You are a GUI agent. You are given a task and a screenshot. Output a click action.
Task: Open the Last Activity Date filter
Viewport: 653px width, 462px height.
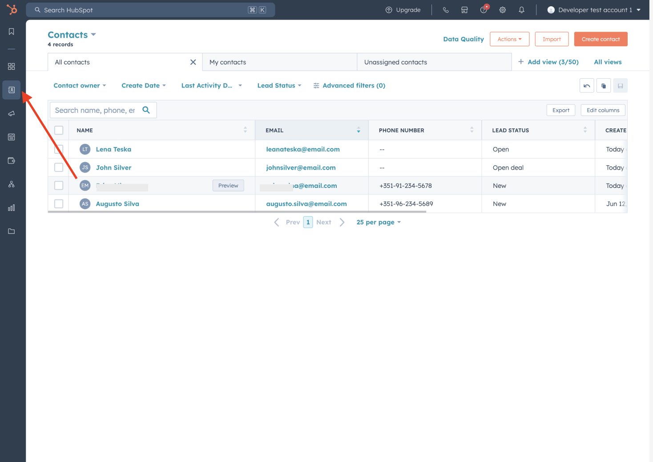[x=211, y=86]
